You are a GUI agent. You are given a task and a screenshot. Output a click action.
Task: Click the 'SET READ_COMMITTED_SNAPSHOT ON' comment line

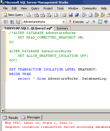pos(51,37)
